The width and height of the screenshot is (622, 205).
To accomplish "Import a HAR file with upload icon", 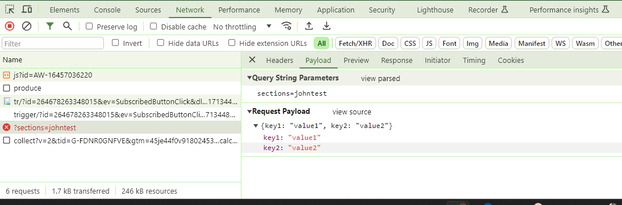I will click(x=308, y=26).
